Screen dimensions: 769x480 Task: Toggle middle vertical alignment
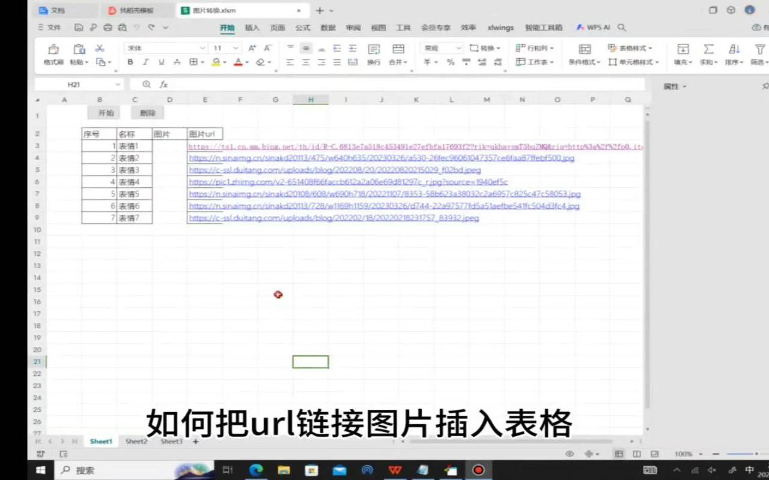(306, 48)
